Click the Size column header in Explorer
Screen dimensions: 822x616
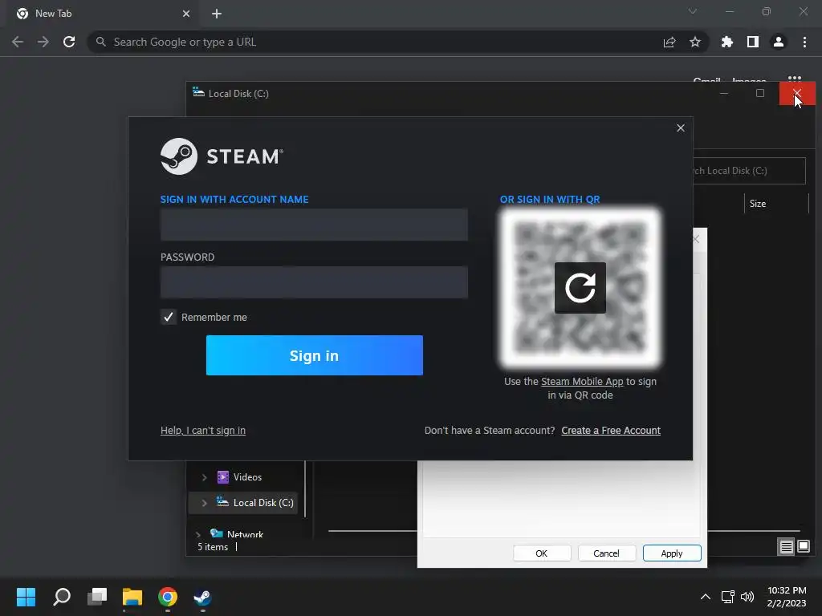click(758, 204)
